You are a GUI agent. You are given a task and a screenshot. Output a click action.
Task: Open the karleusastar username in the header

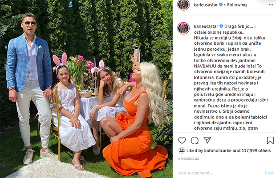[x=205, y=5]
